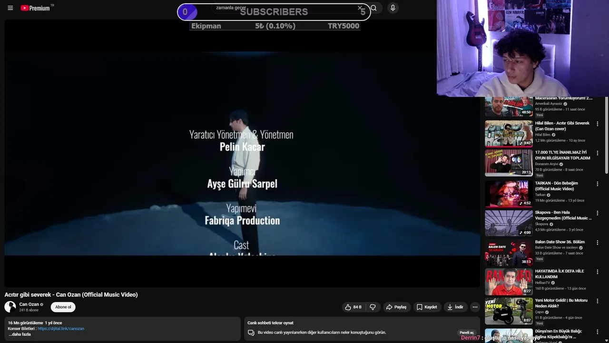Screen dimensions: 609x343
Task: Expand description with ...daha fazla
Action: pyautogui.click(x=20, y=334)
